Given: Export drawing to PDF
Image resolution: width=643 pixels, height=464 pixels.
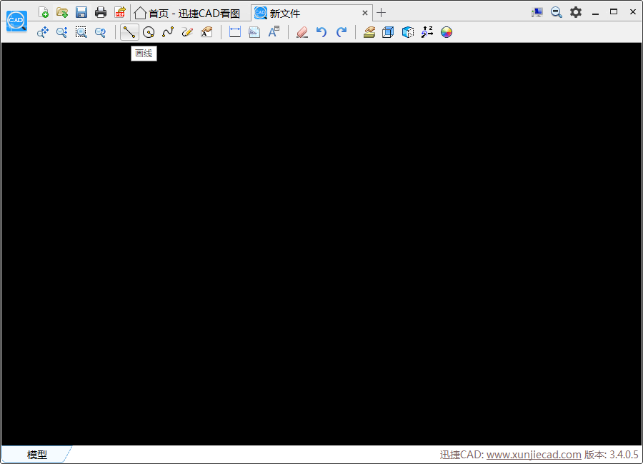Looking at the screenshot, I should pos(120,12).
